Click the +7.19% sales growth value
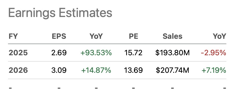The width and height of the screenshot is (237, 102). (x=214, y=70)
